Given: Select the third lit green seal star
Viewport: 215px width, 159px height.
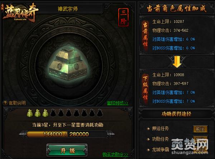Looking at the screenshot, I should 45,113.
